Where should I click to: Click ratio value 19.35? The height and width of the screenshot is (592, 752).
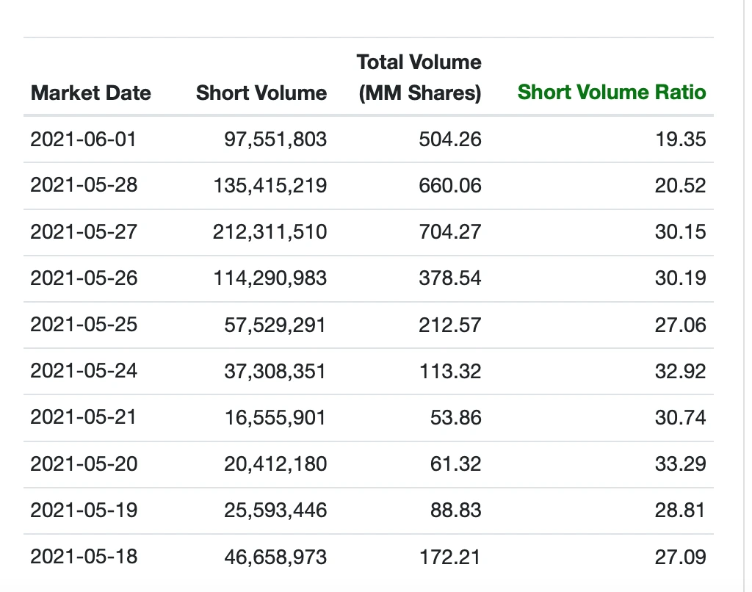pos(681,139)
